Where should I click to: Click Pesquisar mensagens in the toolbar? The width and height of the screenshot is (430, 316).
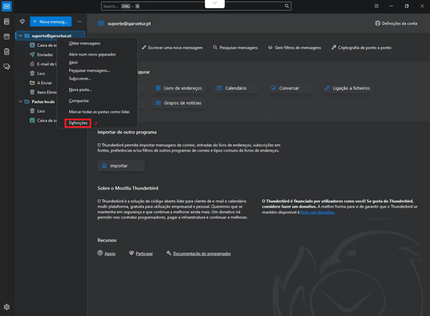[x=235, y=48]
